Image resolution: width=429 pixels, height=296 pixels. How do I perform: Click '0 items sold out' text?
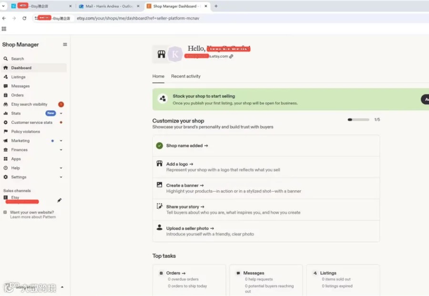336,279
